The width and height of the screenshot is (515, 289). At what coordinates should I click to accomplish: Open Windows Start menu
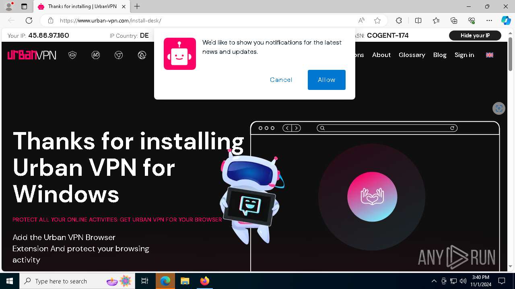pos(10,281)
